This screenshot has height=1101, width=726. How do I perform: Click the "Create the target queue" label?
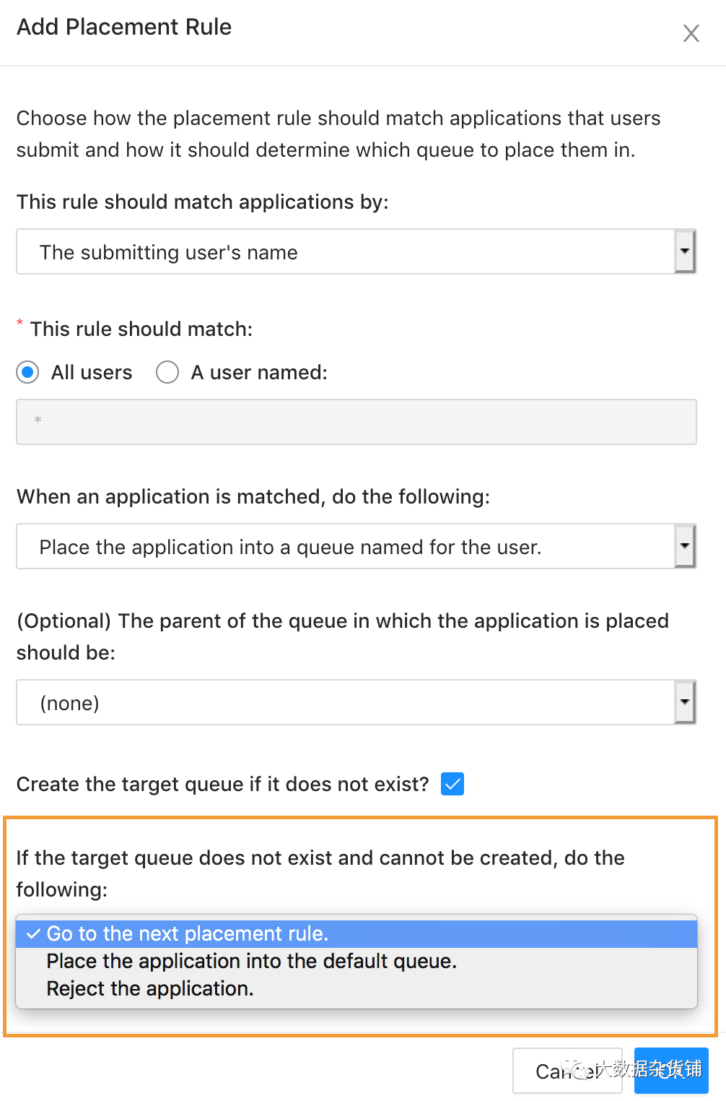pyautogui.click(x=222, y=785)
